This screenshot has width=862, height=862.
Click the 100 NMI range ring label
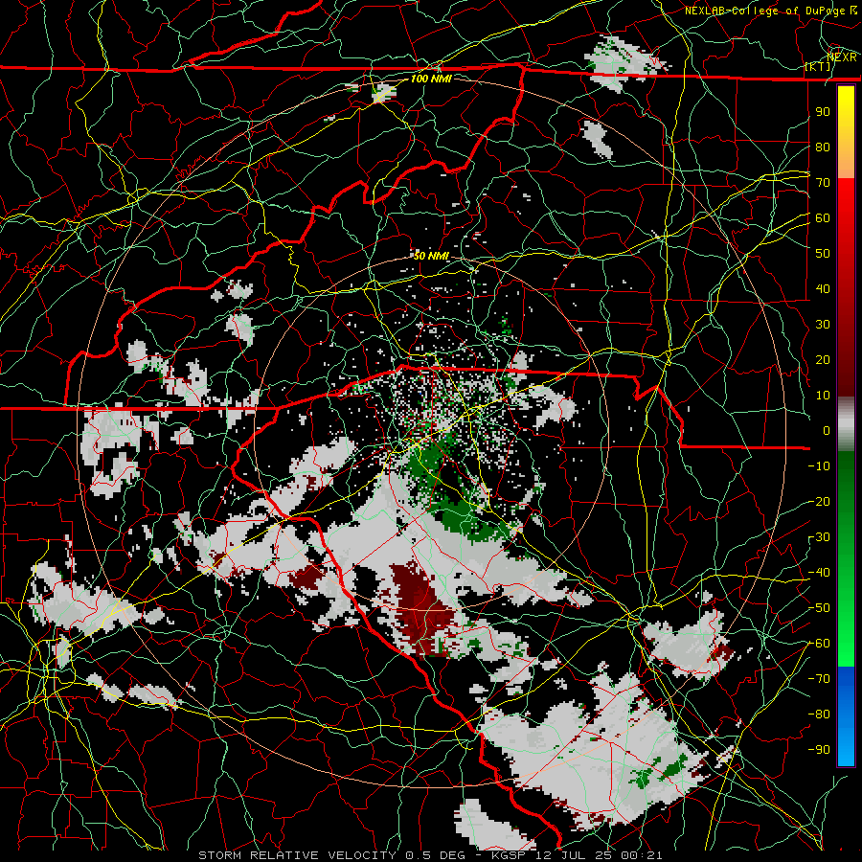431,79
